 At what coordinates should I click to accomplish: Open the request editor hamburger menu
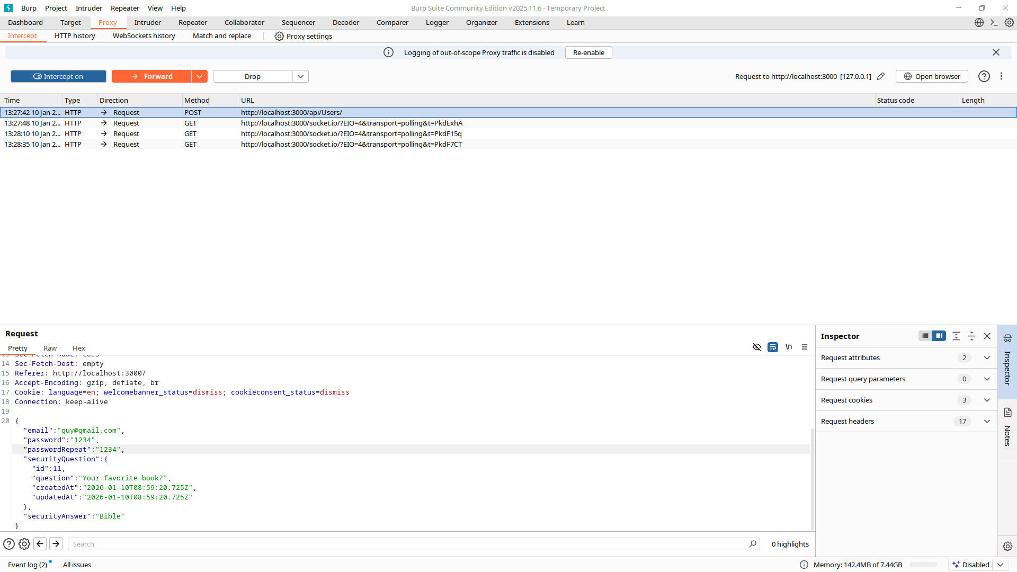(x=805, y=347)
